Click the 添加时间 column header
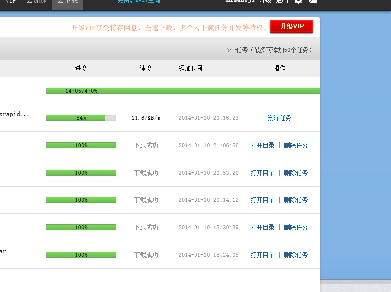The width and height of the screenshot is (391, 292). [x=191, y=68]
